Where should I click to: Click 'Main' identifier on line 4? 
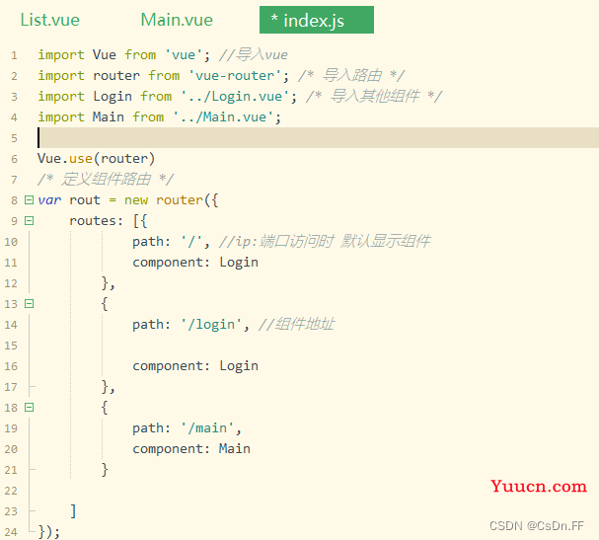(x=109, y=116)
